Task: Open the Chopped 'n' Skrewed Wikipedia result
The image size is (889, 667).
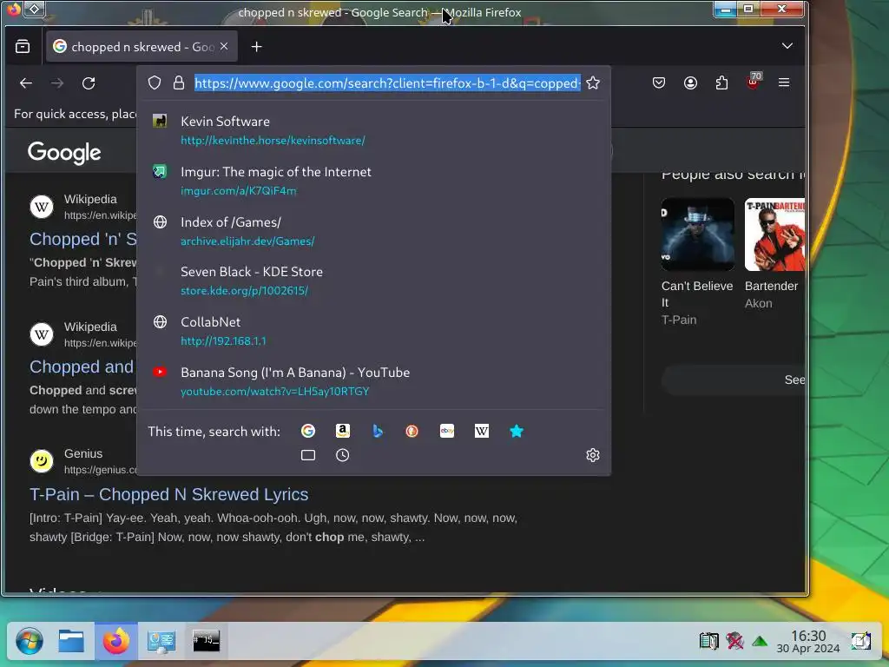Action: click(83, 239)
